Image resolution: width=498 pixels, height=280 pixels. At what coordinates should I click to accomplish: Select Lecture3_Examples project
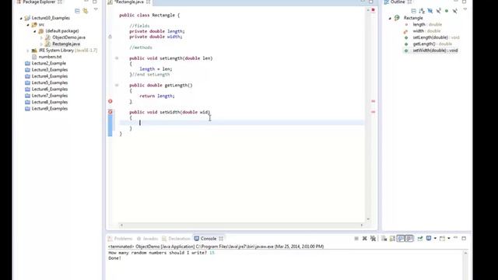click(x=50, y=69)
